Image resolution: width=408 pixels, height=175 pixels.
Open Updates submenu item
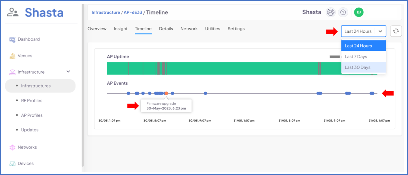(30, 130)
